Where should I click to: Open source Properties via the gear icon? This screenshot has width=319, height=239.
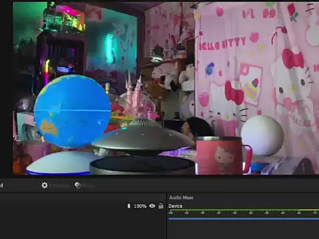pos(45,185)
